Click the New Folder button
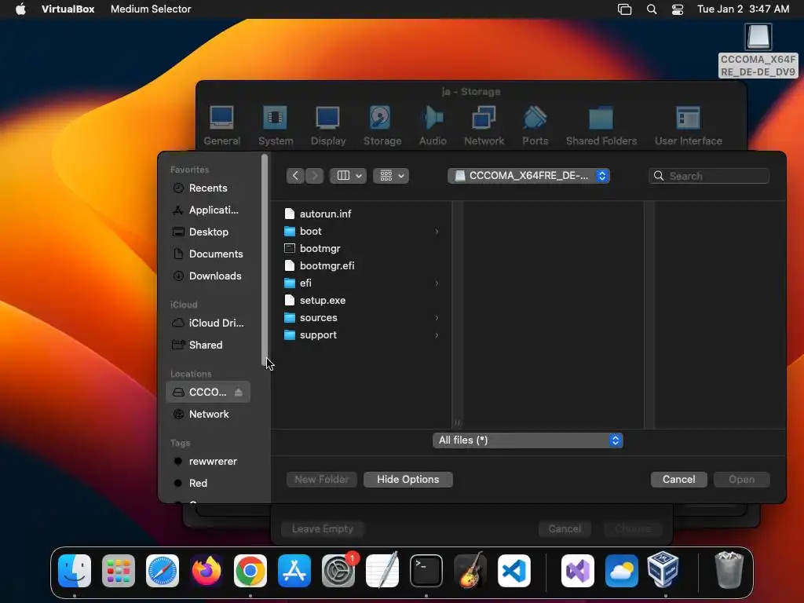Screen dimensions: 804x603 click(321, 480)
